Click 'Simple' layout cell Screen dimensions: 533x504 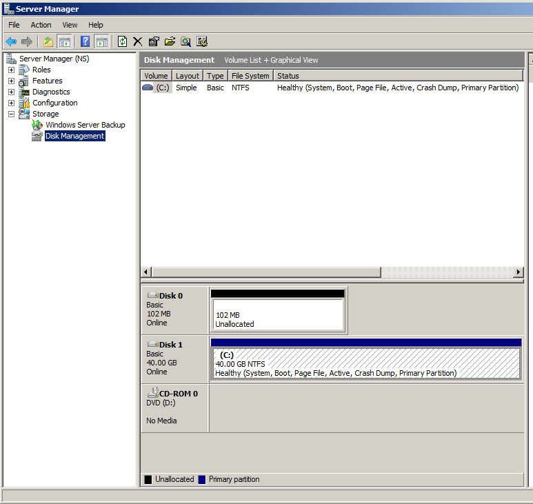[x=186, y=88]
